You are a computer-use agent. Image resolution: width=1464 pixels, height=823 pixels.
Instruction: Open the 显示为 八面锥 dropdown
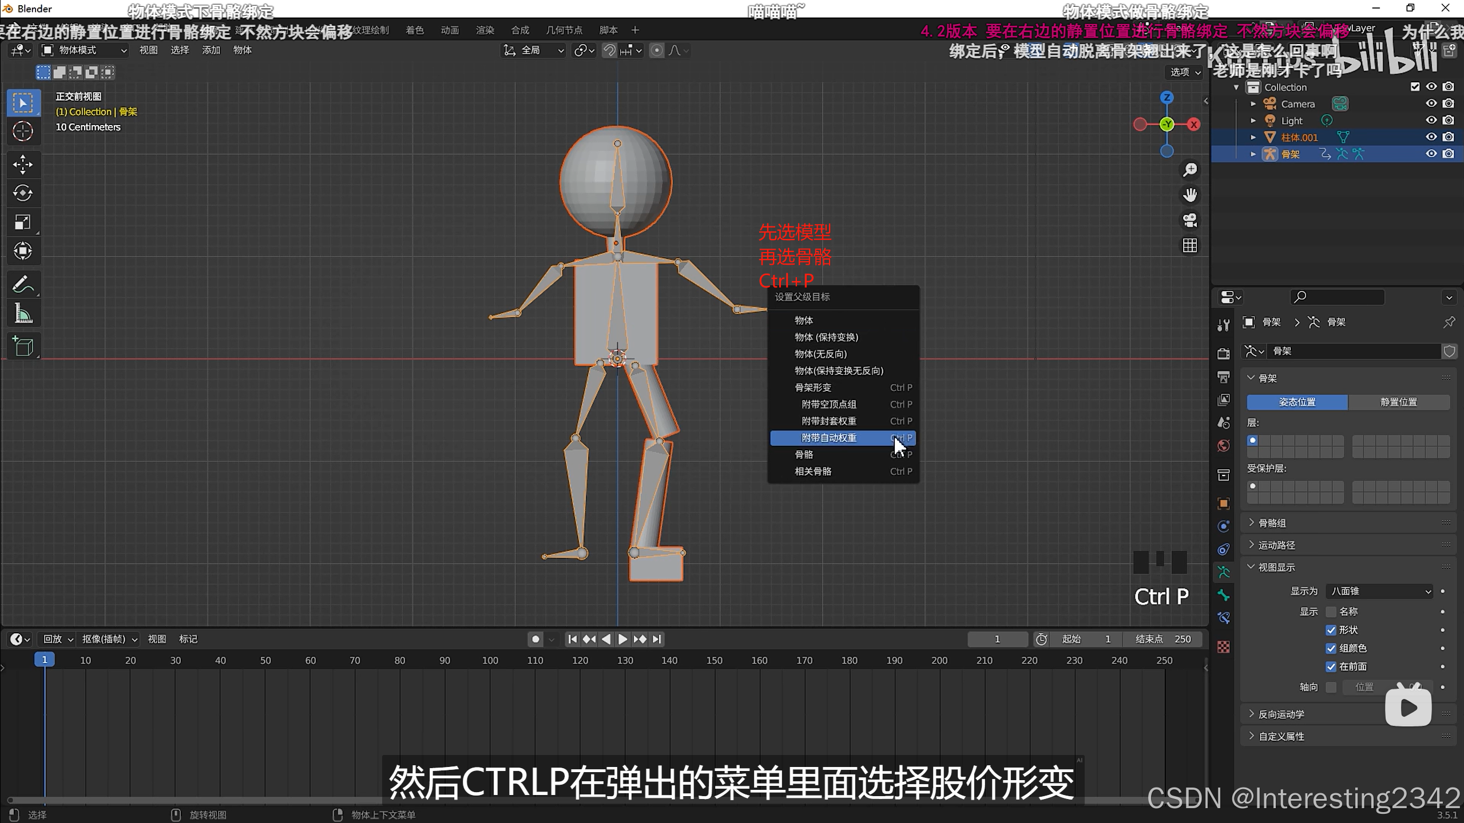tap(1379, 591)
